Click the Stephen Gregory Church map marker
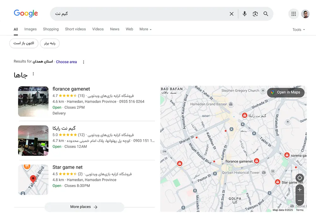316x221 pixels. [263, 90]
